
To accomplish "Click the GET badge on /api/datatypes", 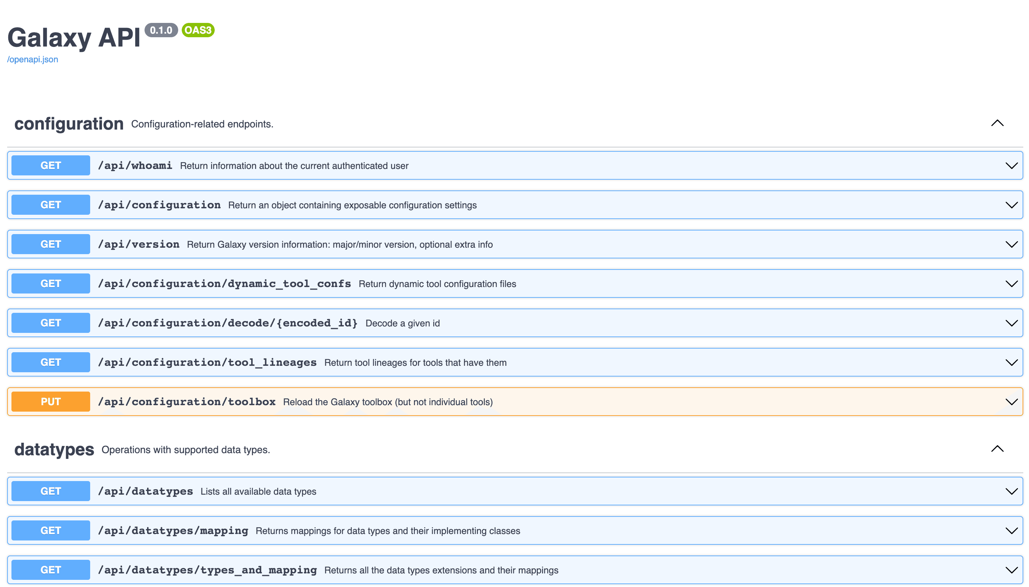I will 50,491.
